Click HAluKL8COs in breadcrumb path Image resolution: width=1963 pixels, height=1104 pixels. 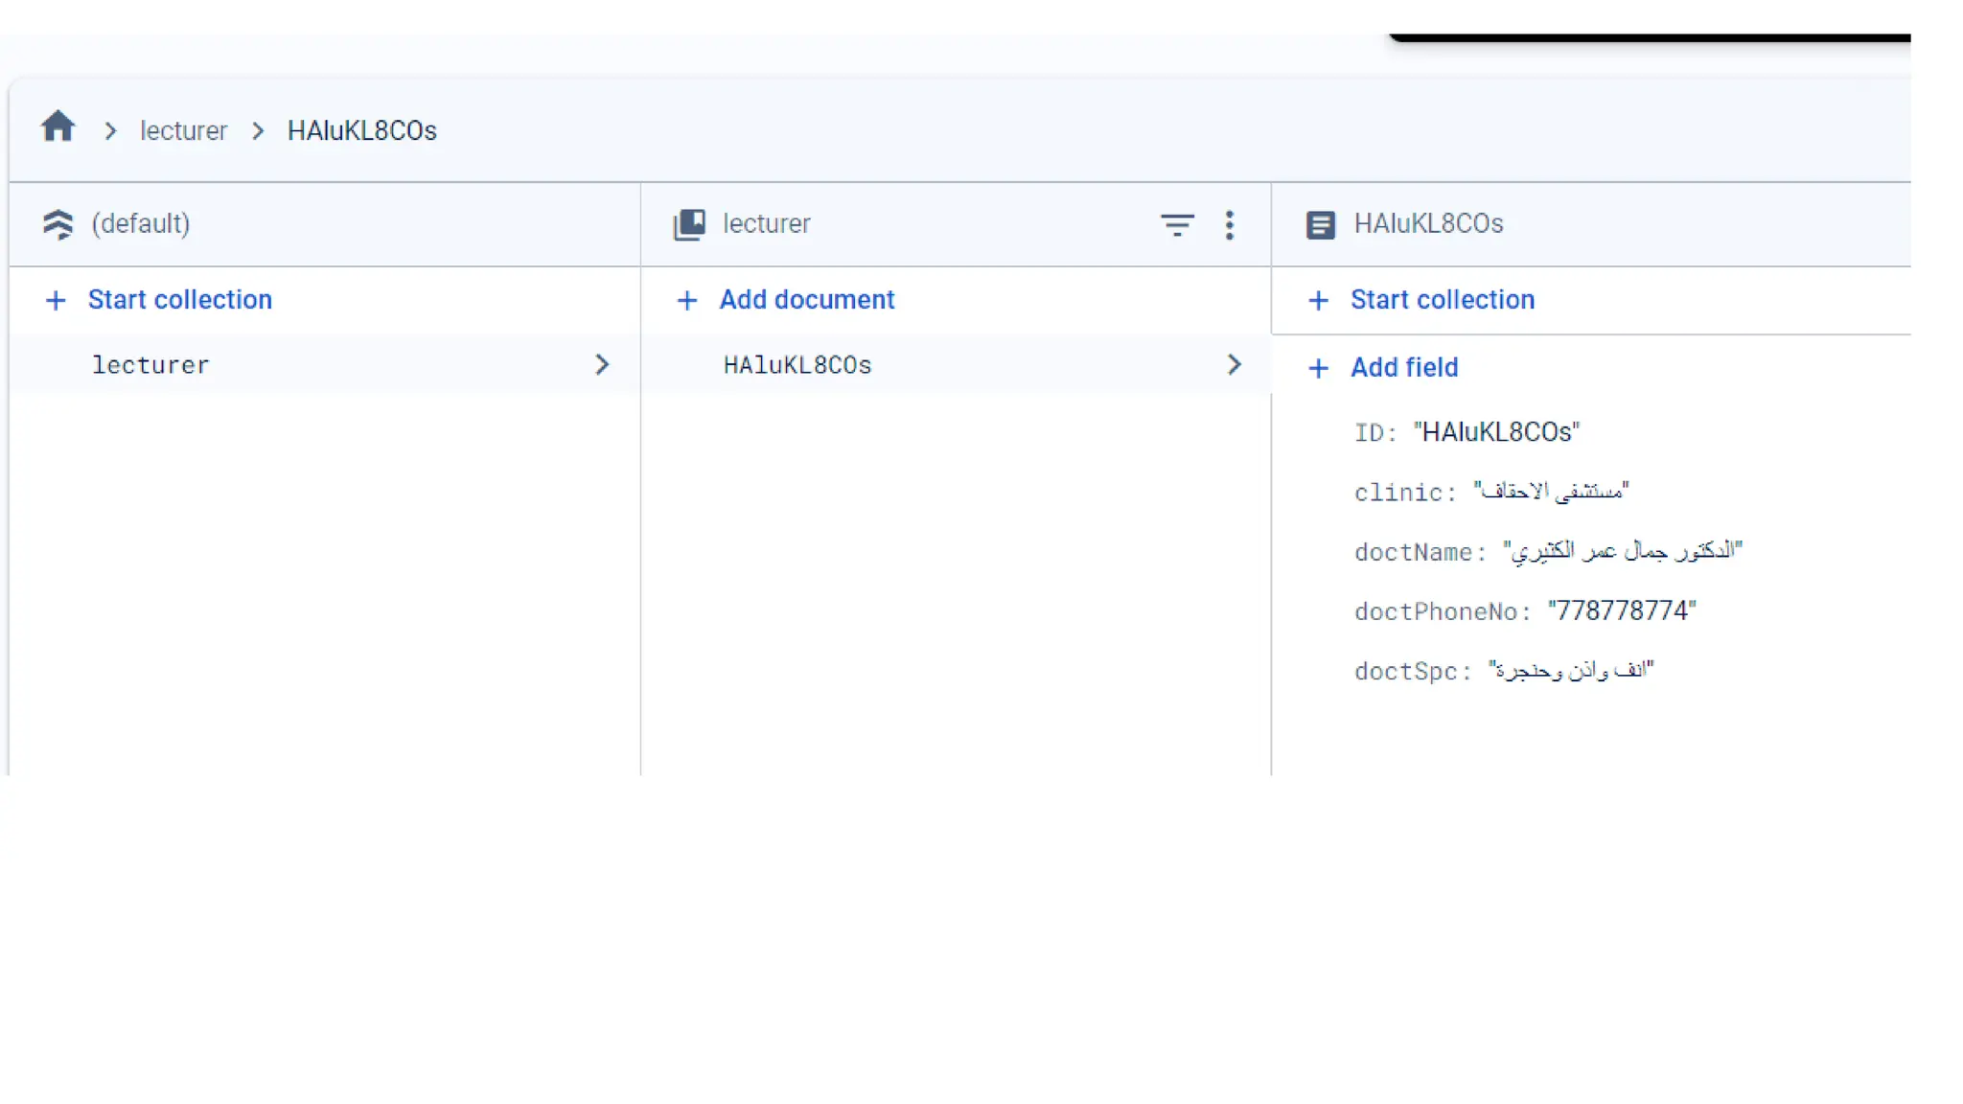[361, 131]
